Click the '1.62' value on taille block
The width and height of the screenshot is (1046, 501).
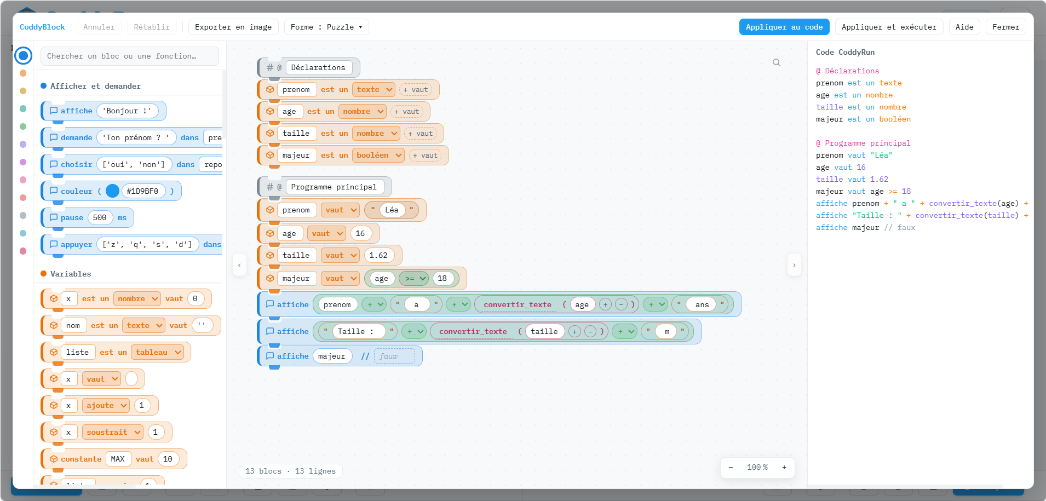[378, 255]
